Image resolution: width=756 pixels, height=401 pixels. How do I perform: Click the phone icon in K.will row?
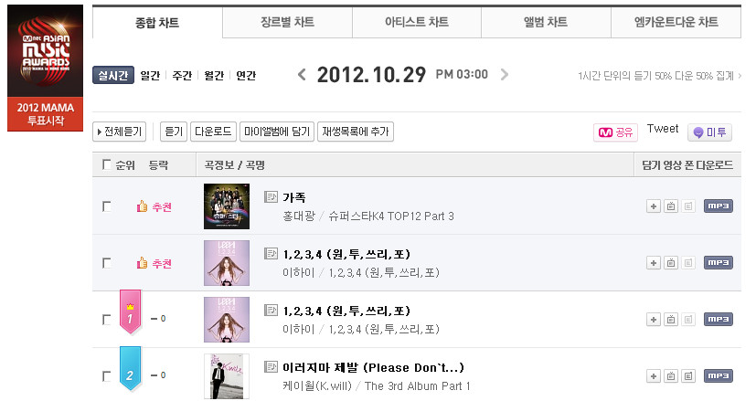tap(688, 376)
